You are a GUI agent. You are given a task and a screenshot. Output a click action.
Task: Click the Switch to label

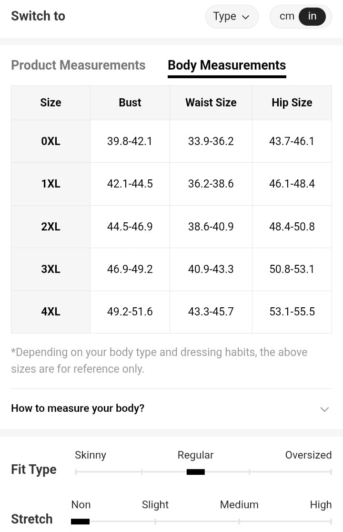click(x=38, y=16)
